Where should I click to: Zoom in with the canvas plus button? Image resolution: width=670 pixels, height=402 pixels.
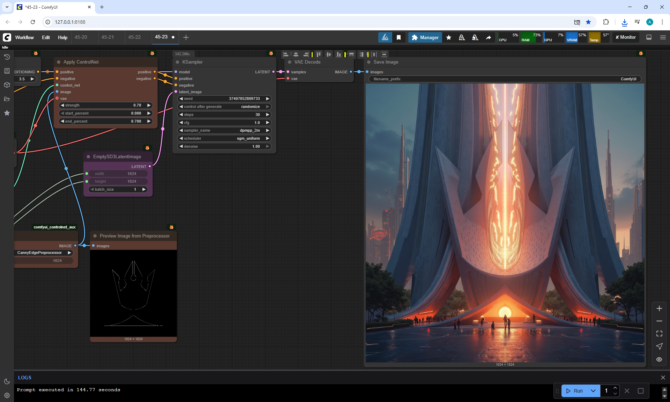659,308
